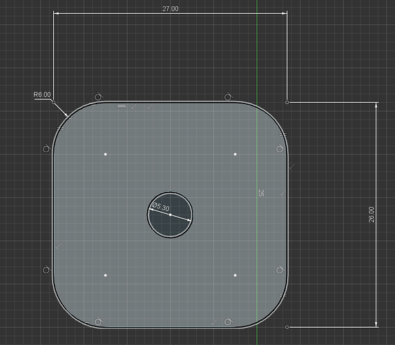Image resolution: width=395 pixels, height=345 pixels.
Task: Click tangent constraint icon on upper left edge
Action: [46, 149]
